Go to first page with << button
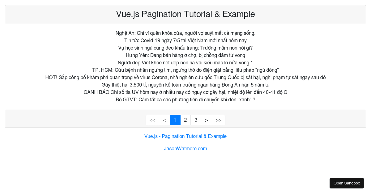Viewport: 371px width, 194px height. point(152,120)
